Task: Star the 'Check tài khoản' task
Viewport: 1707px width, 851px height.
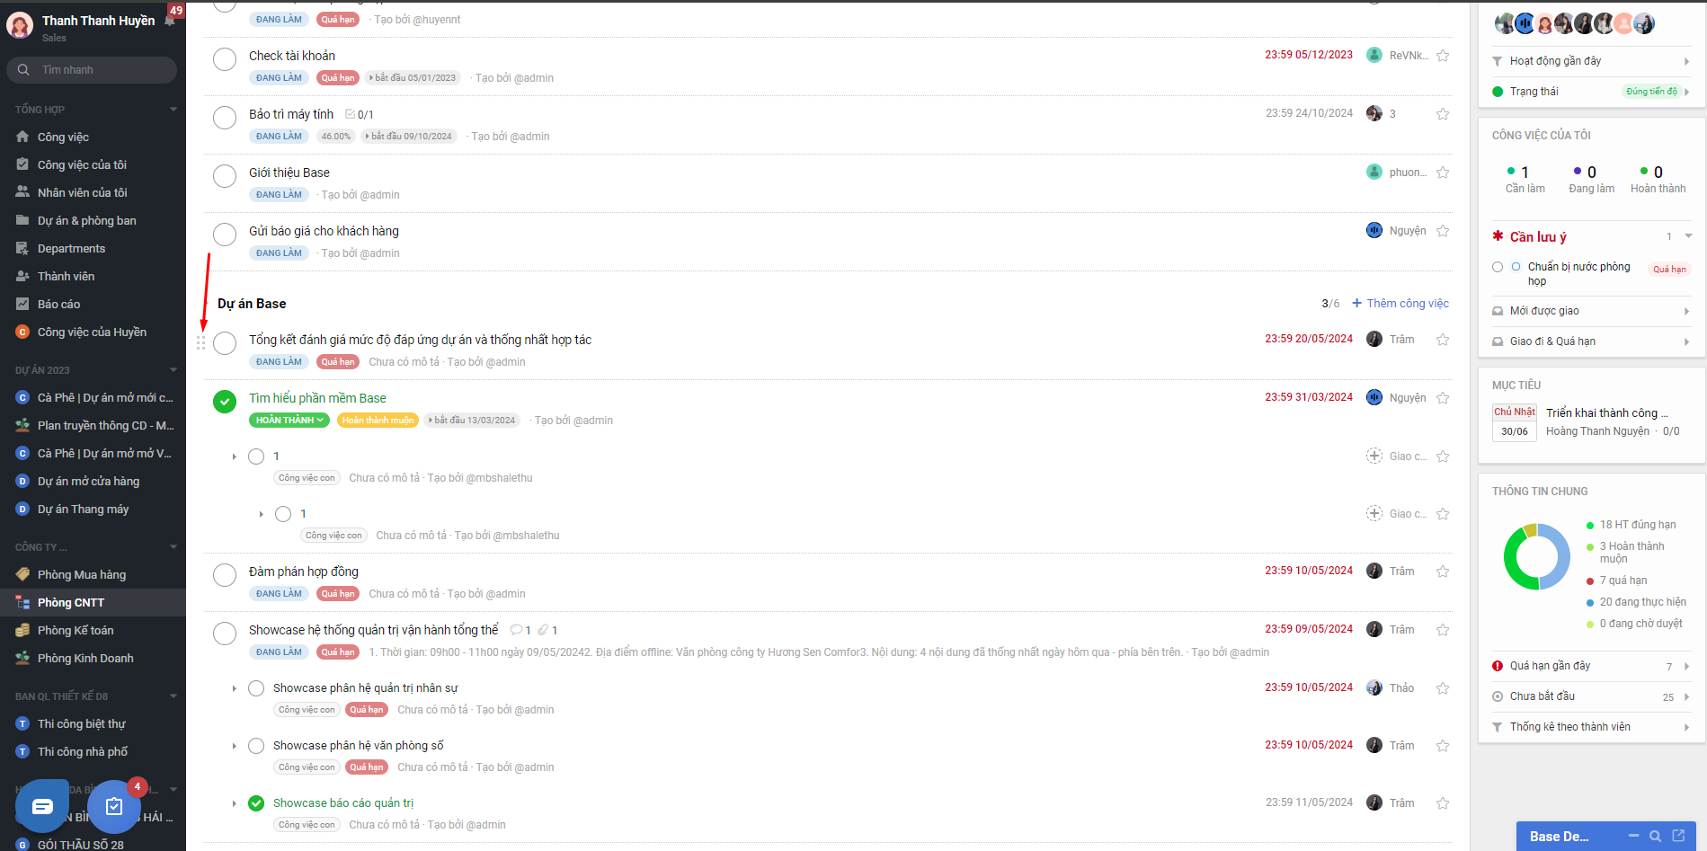Action: pyautogui.click(x=1443, y=56)
